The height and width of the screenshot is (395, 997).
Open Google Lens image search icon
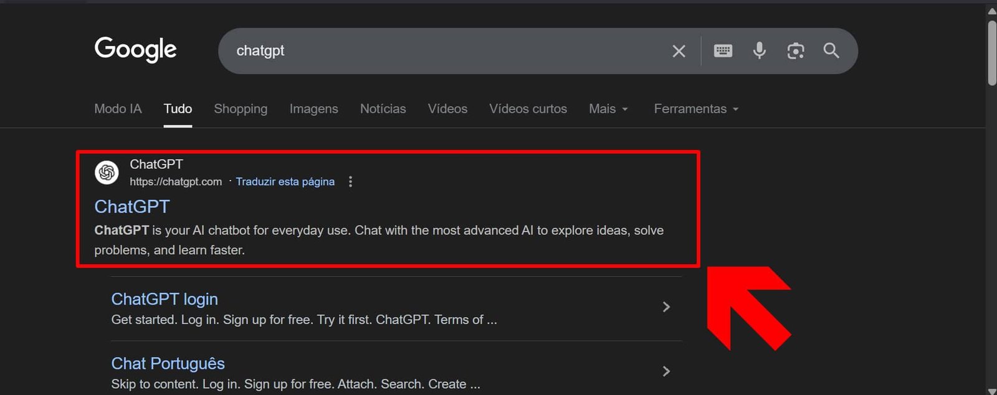coord(795,51)
